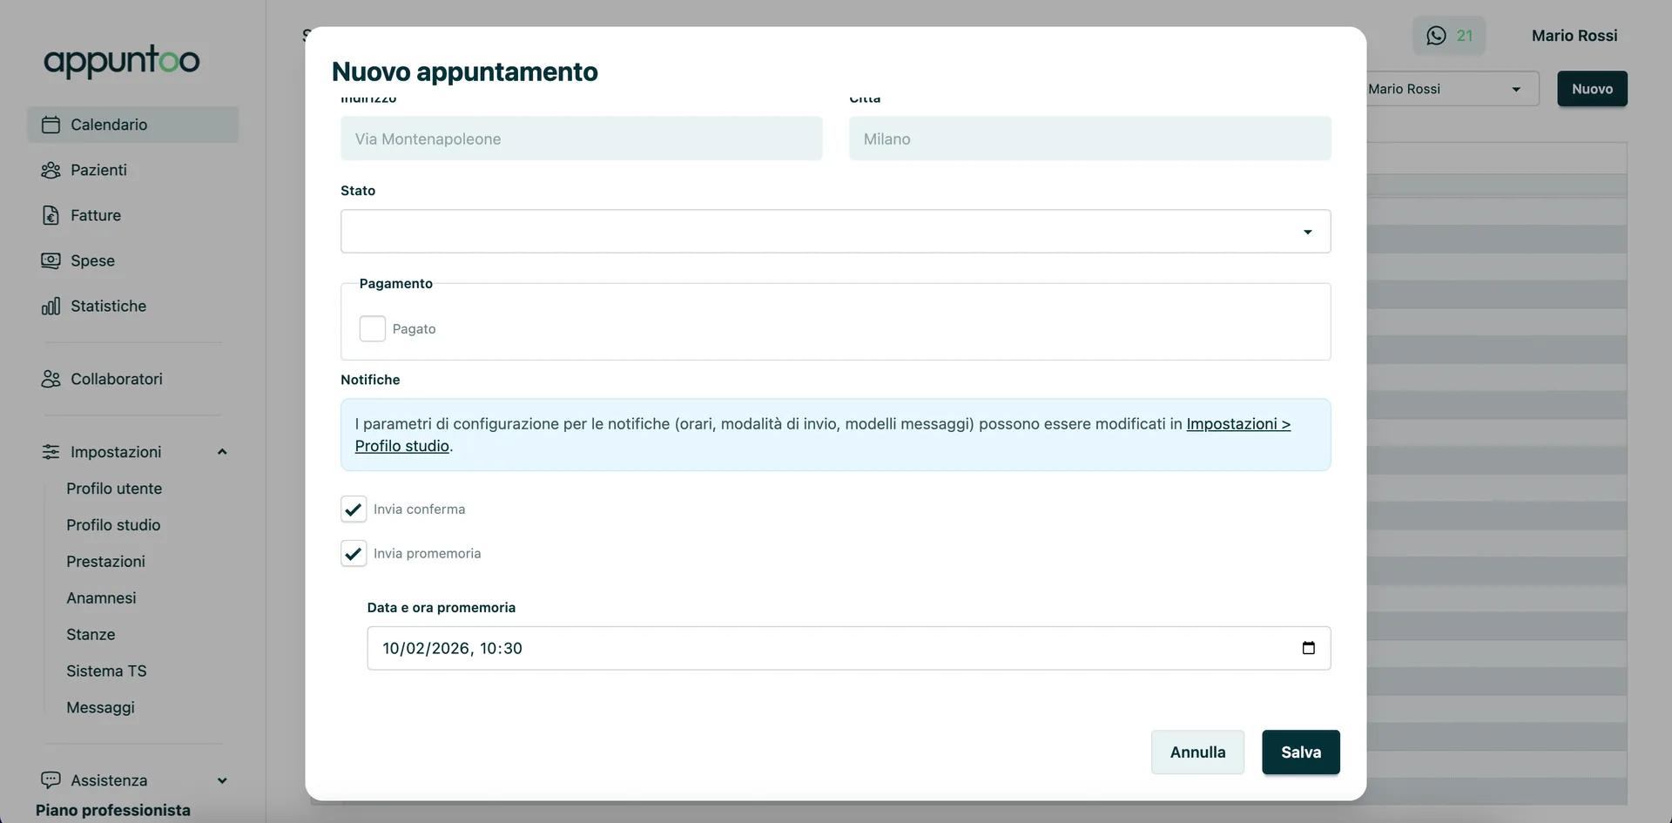Disable Invia promemoria checkbox

(354, 554)
